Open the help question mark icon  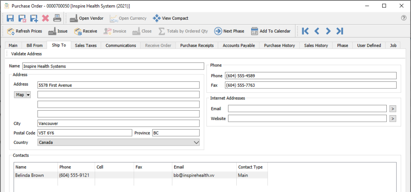[404, 18]
